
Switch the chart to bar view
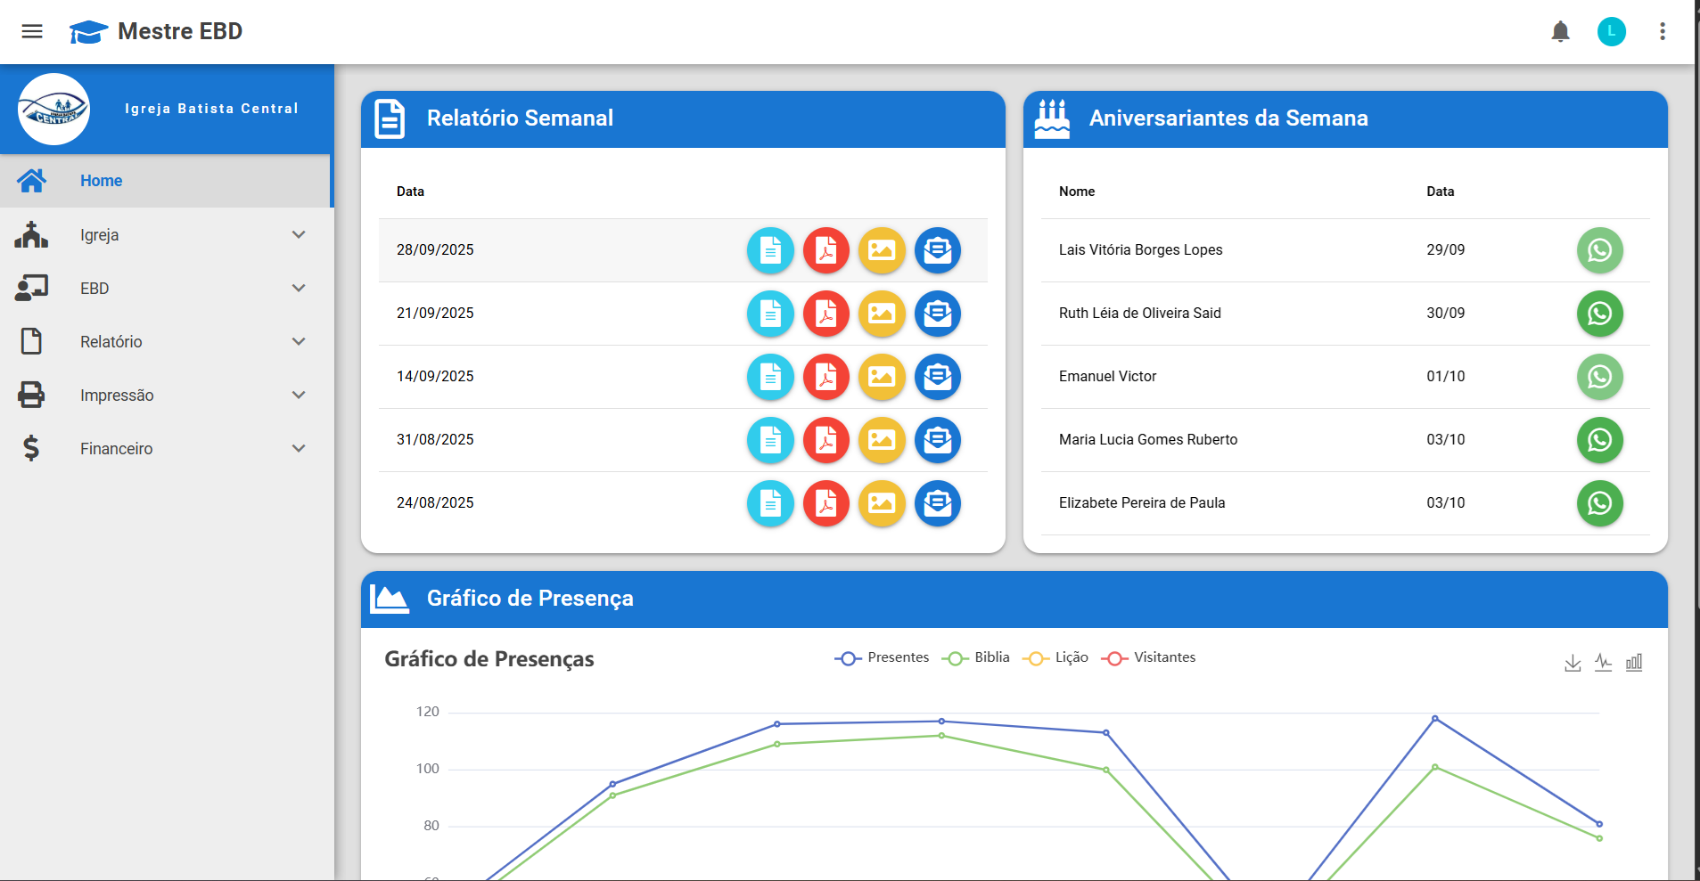1634,661
